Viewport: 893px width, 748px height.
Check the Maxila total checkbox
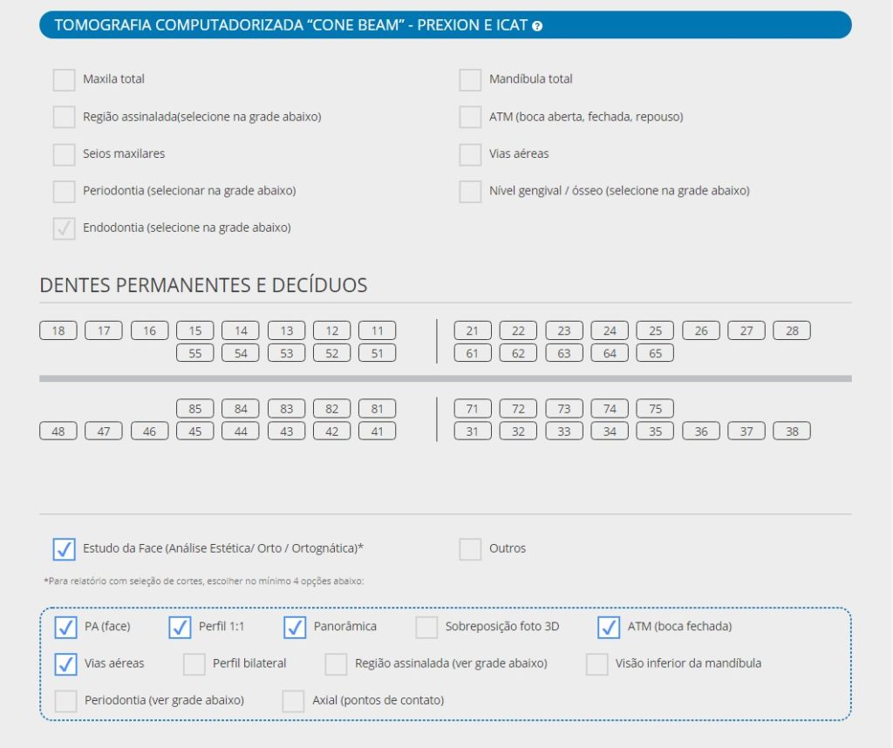click(x=64, y=79)
